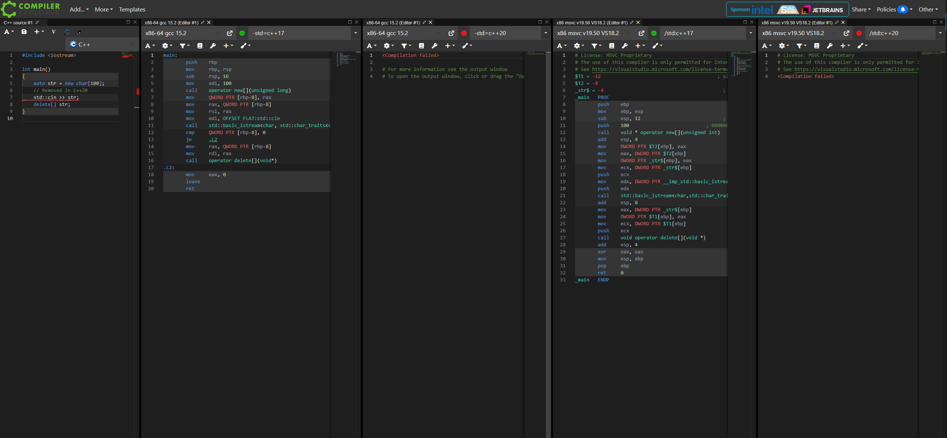Open Templates from top bar

pyautogui.click(x=132, y=10)
